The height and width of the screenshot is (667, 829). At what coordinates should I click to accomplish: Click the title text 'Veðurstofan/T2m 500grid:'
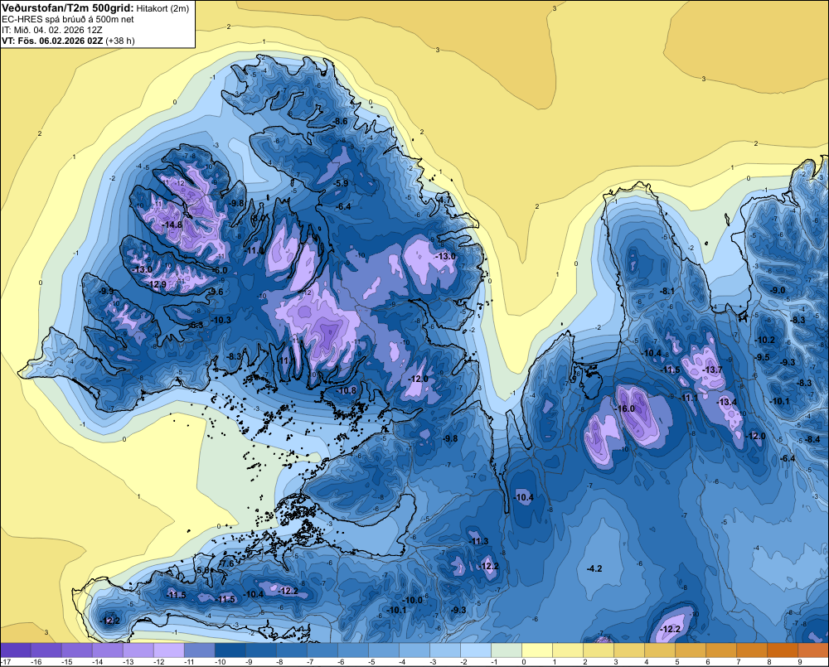click(67, 7)
